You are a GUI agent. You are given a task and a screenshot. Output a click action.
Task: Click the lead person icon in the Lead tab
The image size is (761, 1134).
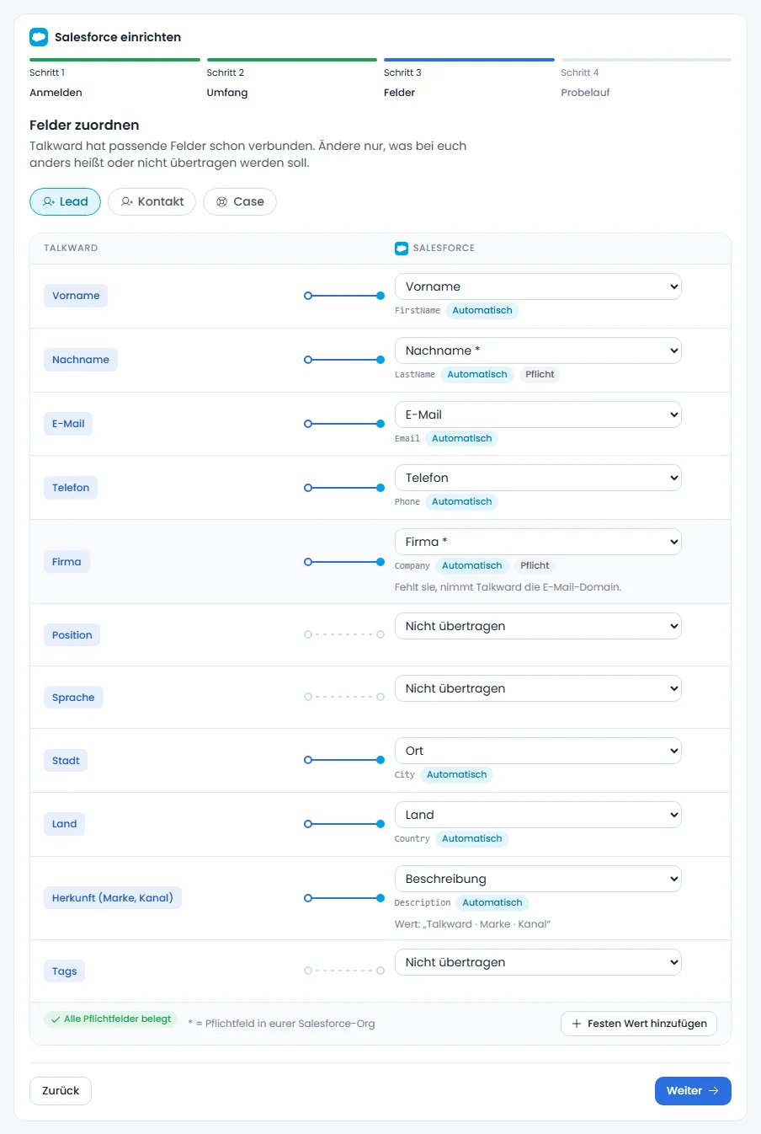pyautogui.click(x=49, y=202)
